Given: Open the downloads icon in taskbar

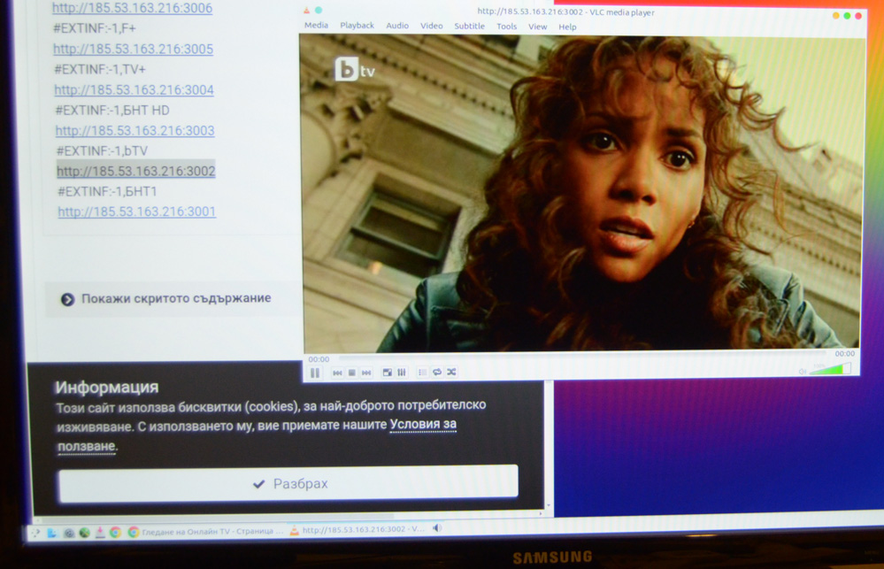Looking at the screenshot, I should coord(100,533).
